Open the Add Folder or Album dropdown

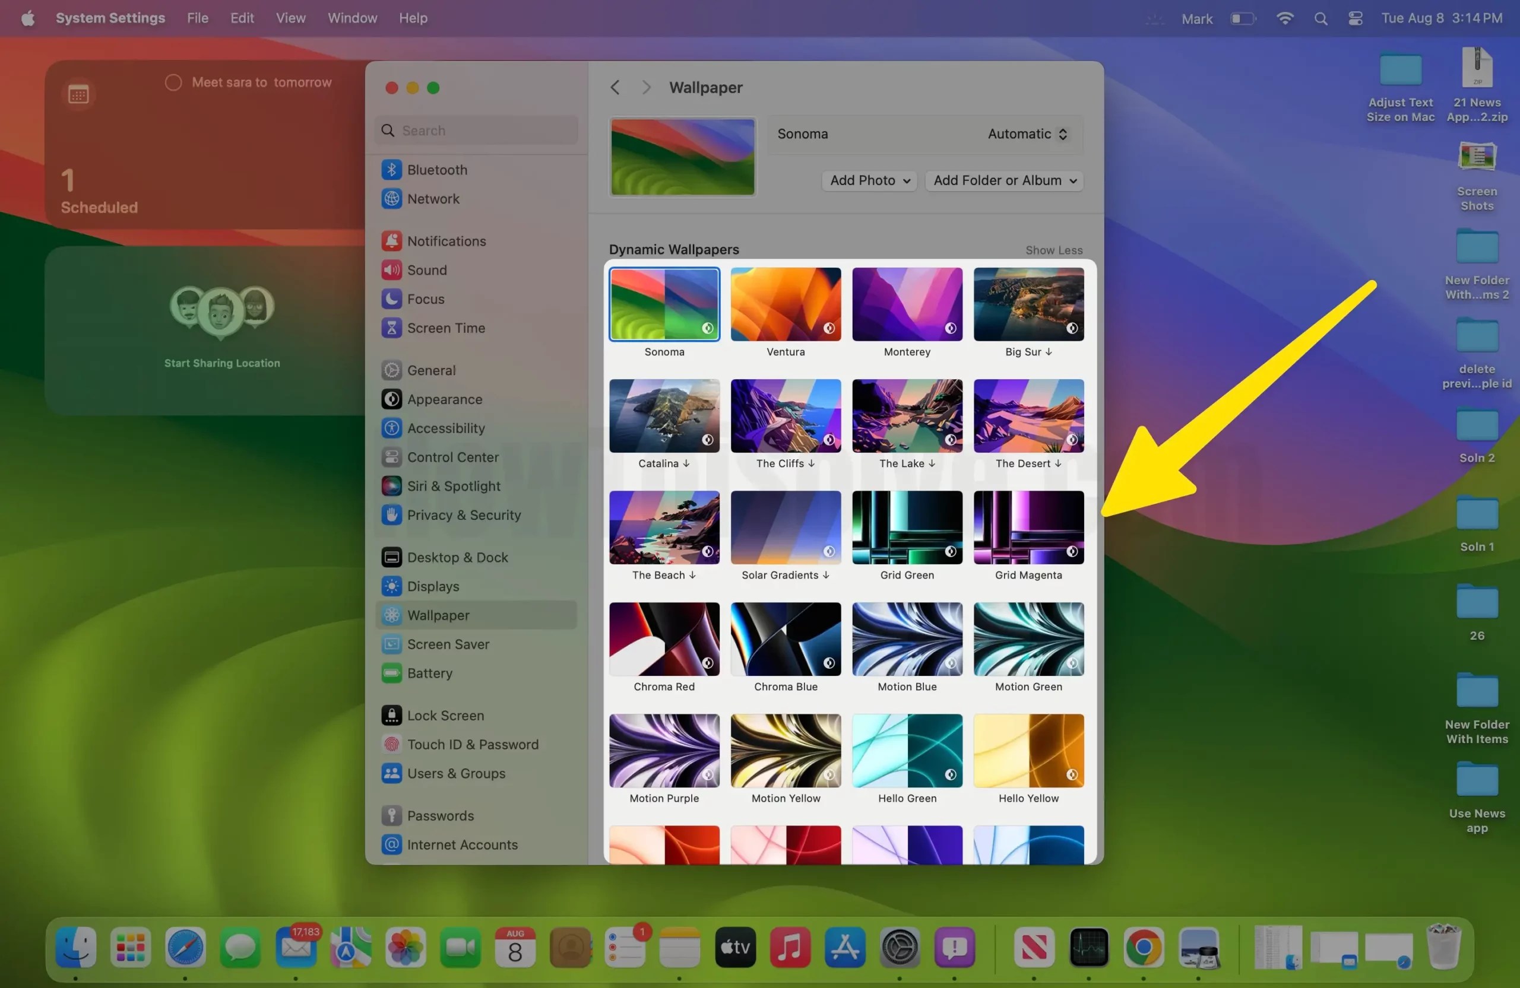click(1003, 180)
